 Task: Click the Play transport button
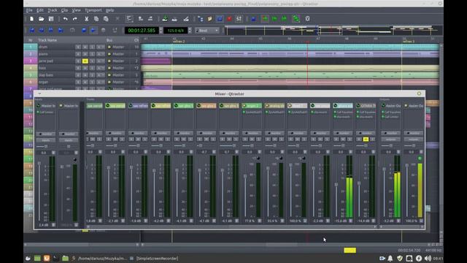93,30
